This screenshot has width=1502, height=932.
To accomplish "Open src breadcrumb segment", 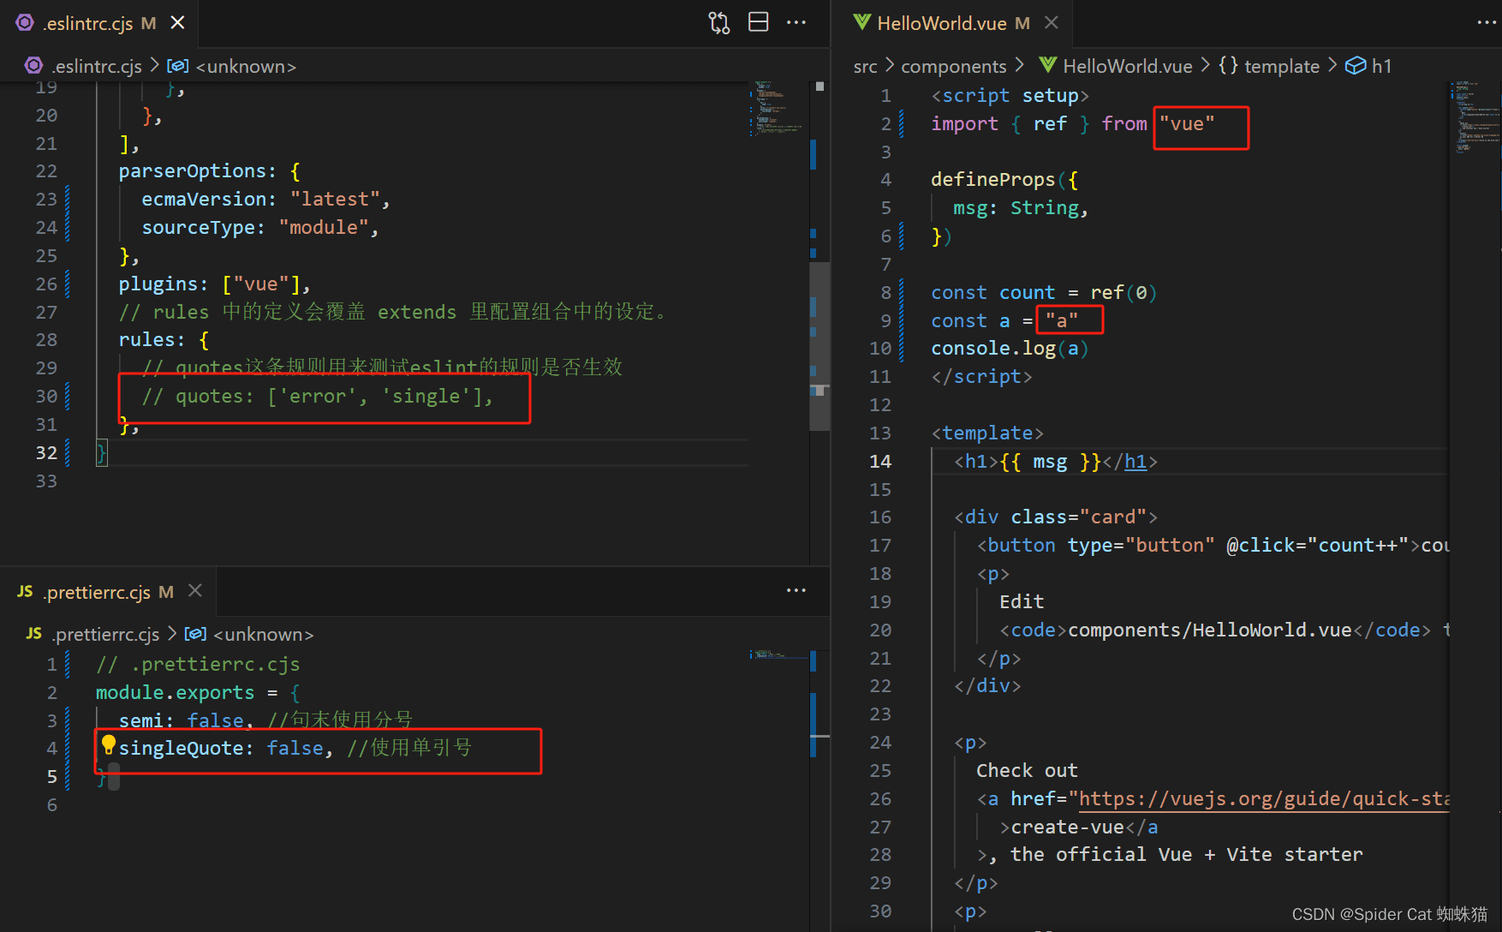I will tap(865, 66).
